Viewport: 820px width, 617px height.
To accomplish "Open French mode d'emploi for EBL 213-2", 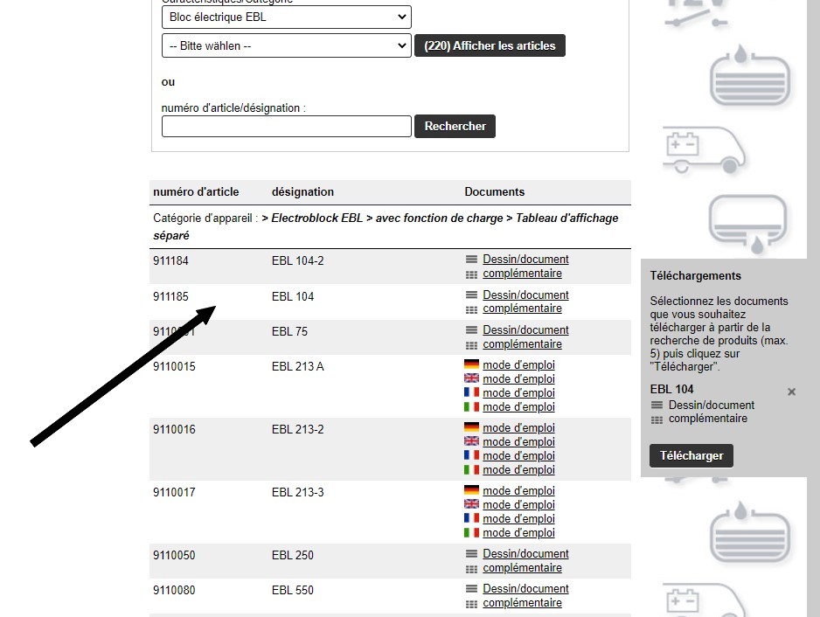I will click(518, 456).
